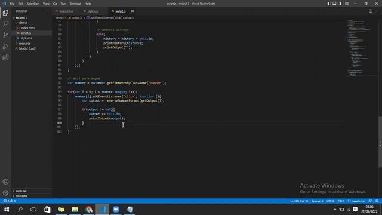Click the script.js breadcrumb segment
This screenshot has width=382, height=215.
[75, 18]
